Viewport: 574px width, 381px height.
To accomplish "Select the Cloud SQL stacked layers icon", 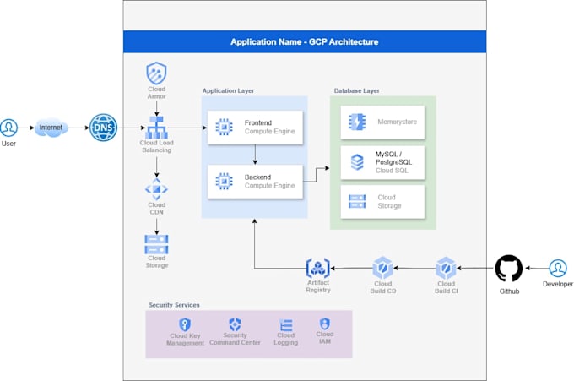I will click(357, 162).
